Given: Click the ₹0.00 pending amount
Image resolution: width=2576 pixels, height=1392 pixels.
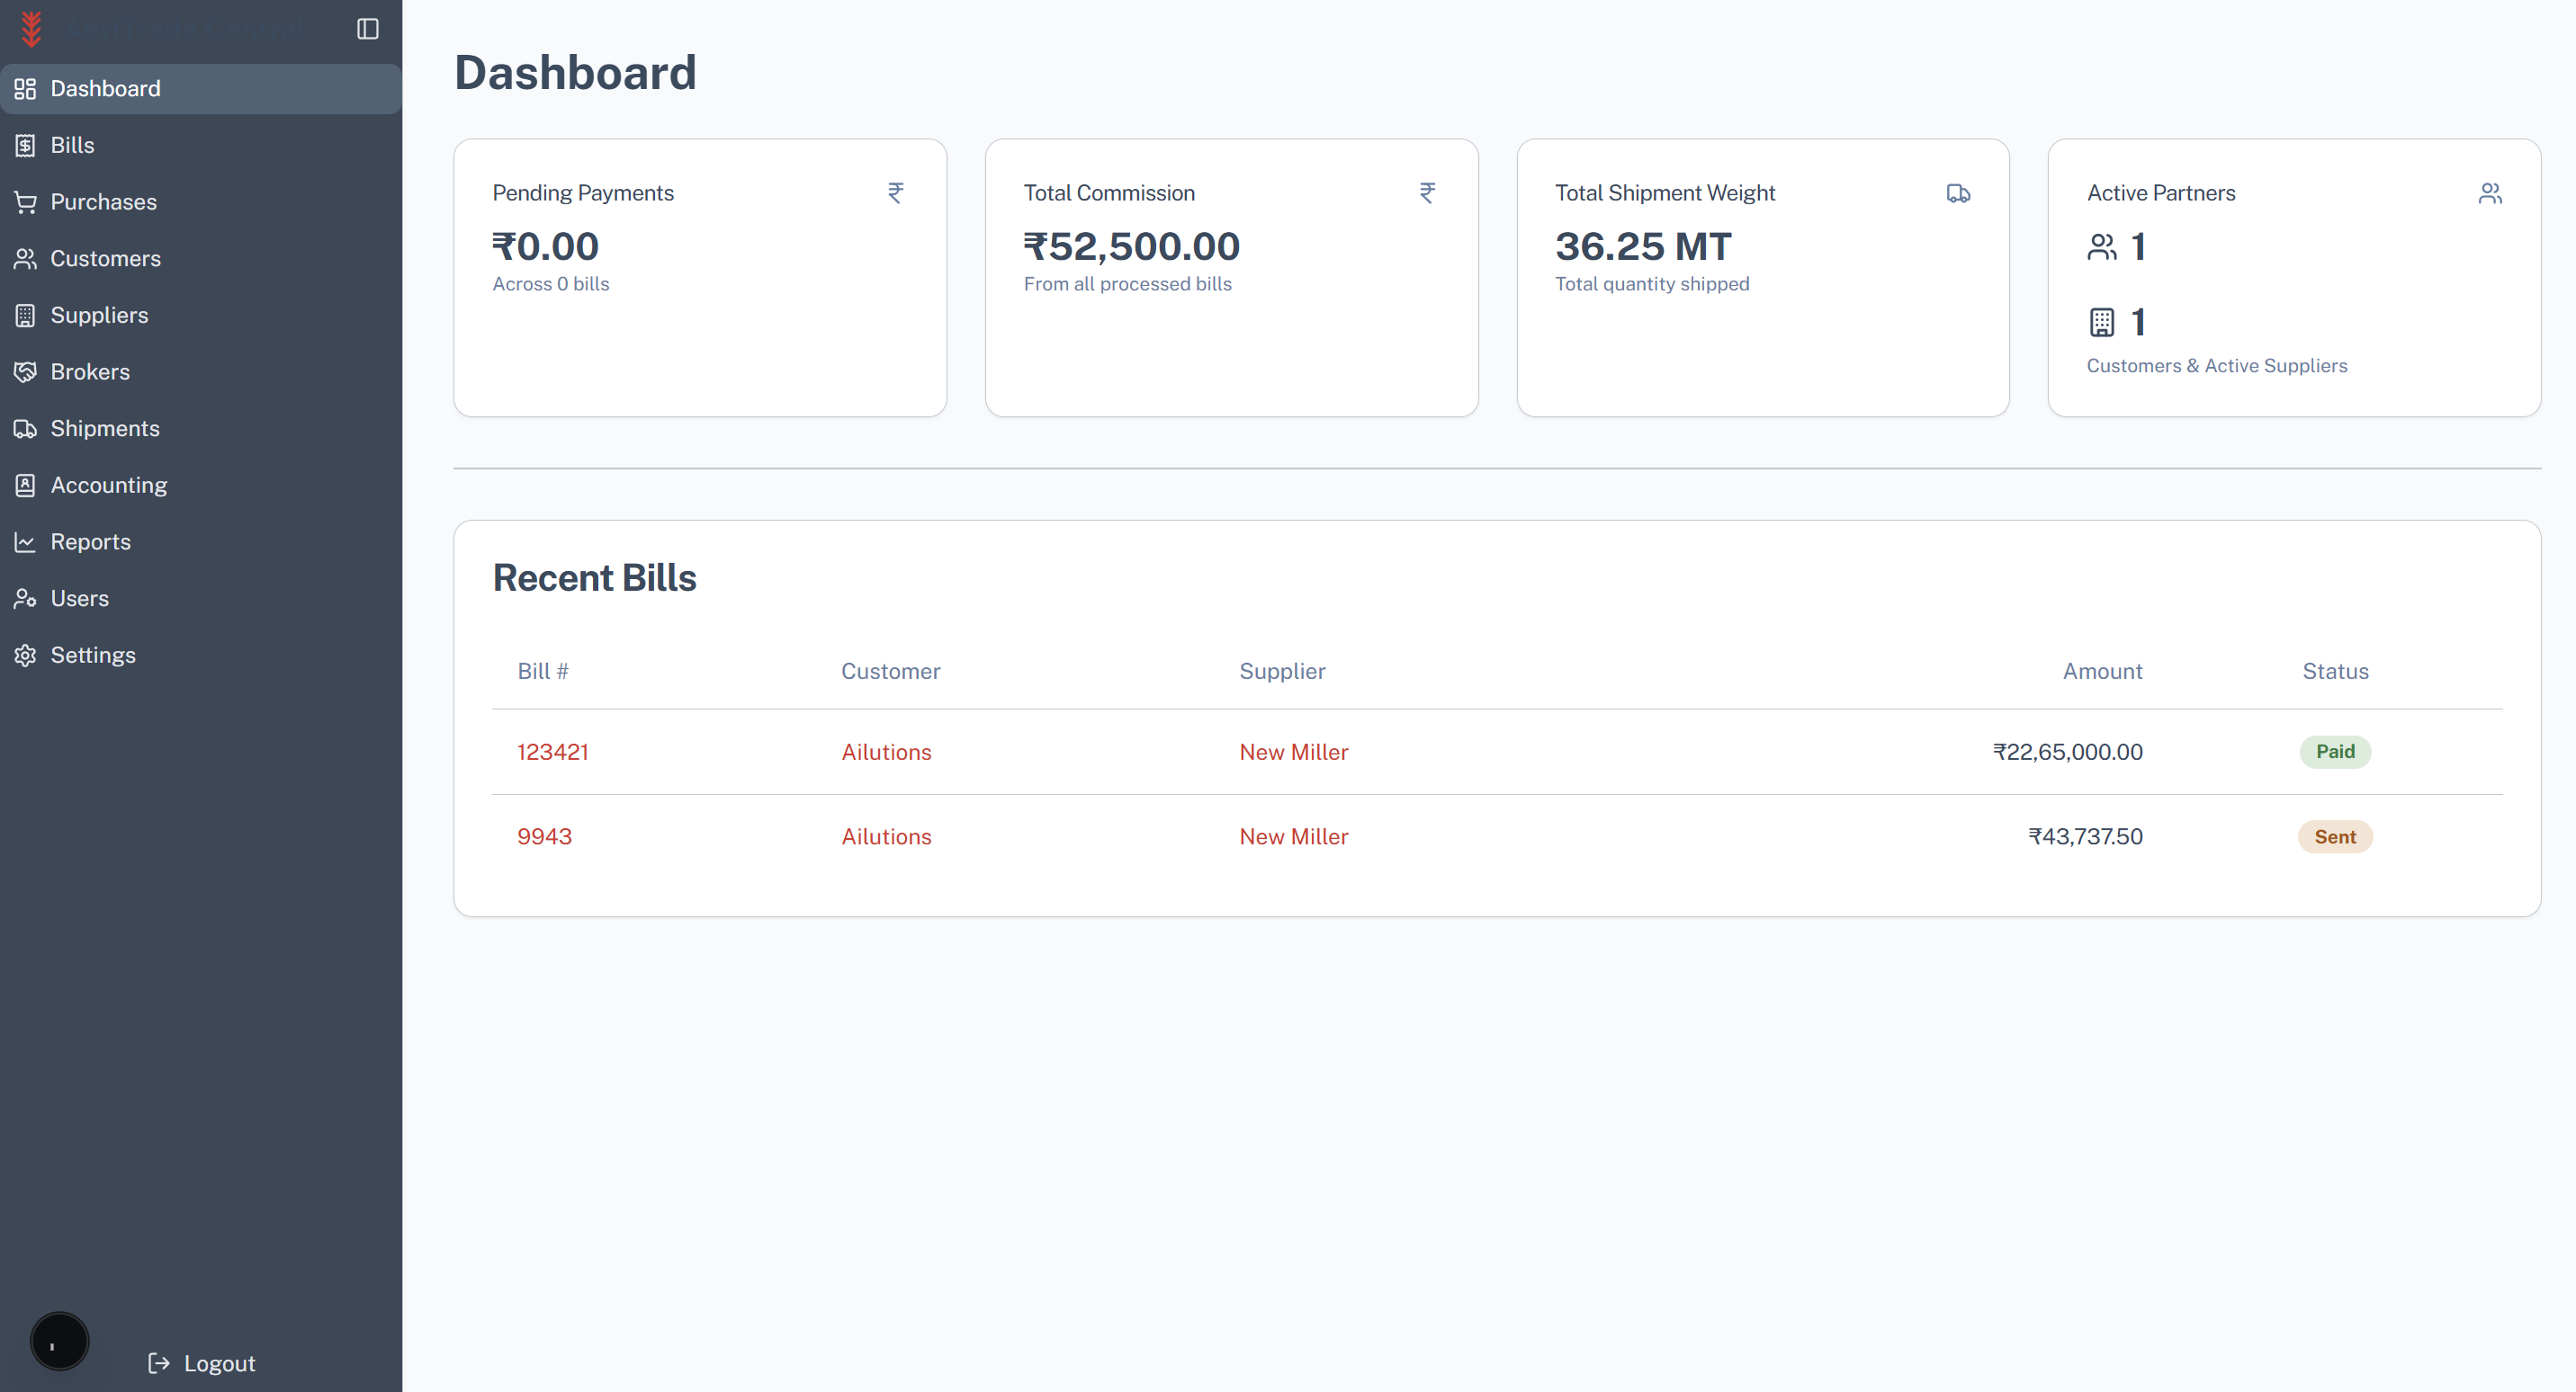Looking at the screenshot, I should (545, 246).
